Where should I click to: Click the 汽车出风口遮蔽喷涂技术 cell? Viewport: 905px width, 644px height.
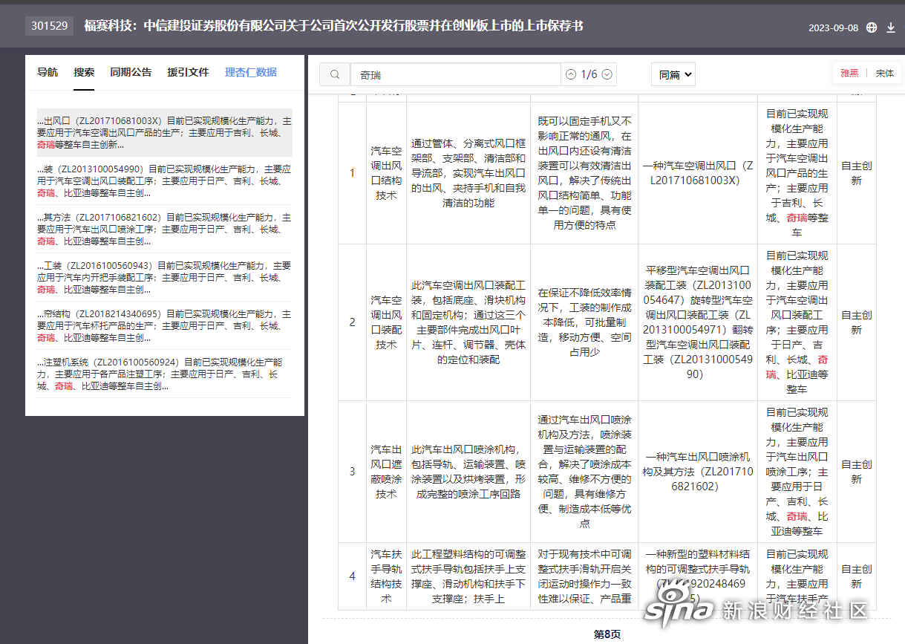[x=386, y=472]
